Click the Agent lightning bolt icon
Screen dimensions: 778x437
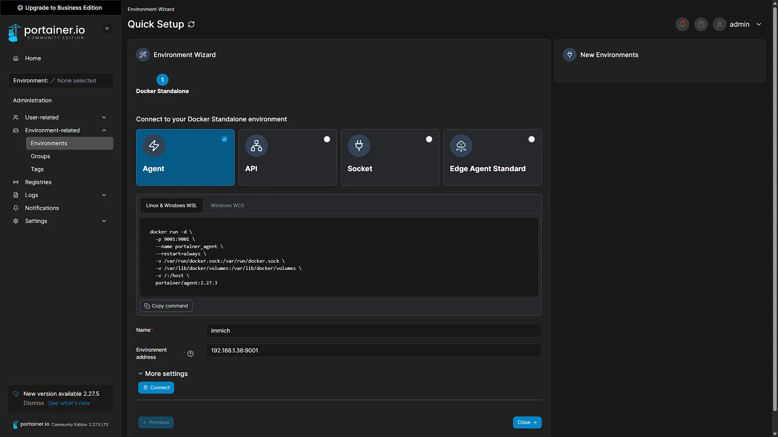tap(154, 146)
